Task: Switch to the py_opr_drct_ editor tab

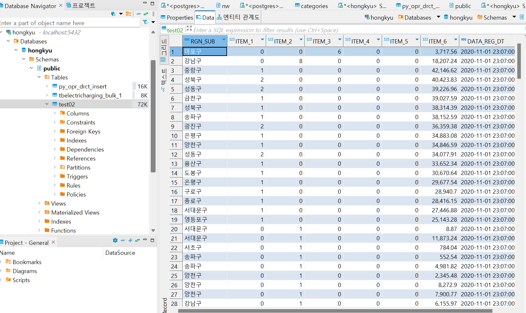Action: point(417,6)
